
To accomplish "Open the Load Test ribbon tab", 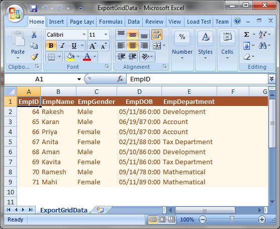I will [x=199, y=22].
